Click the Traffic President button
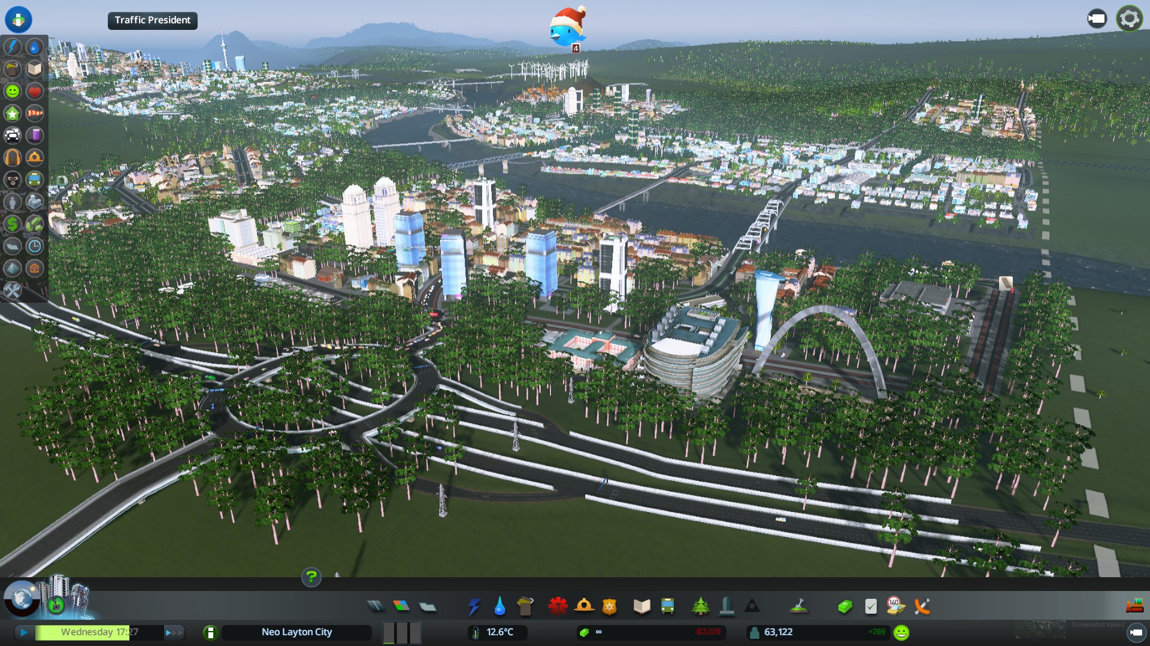The image size is (1150, 646). click(152, 20)
